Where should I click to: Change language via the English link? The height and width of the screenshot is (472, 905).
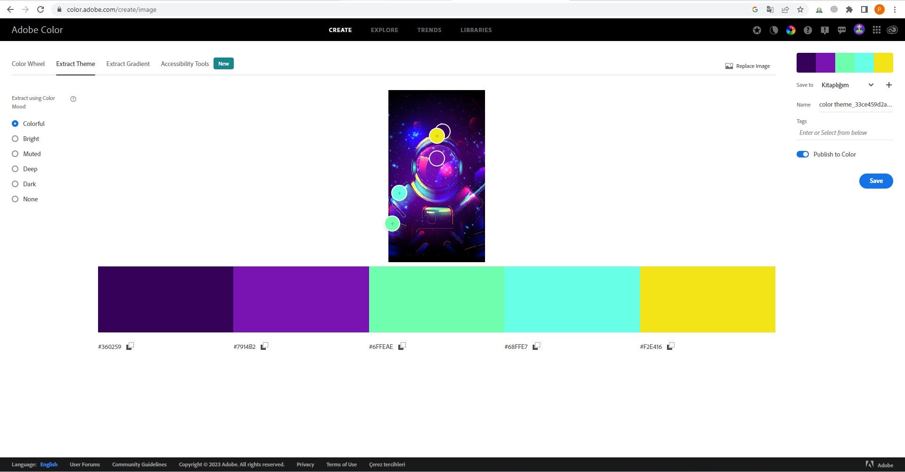(x=49, y=464)
